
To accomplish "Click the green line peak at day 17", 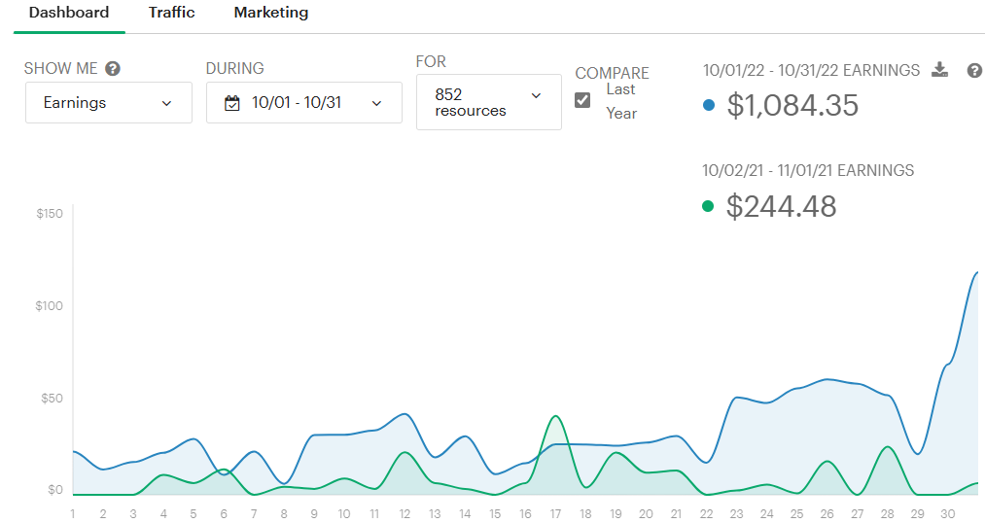I will point(555,416).
